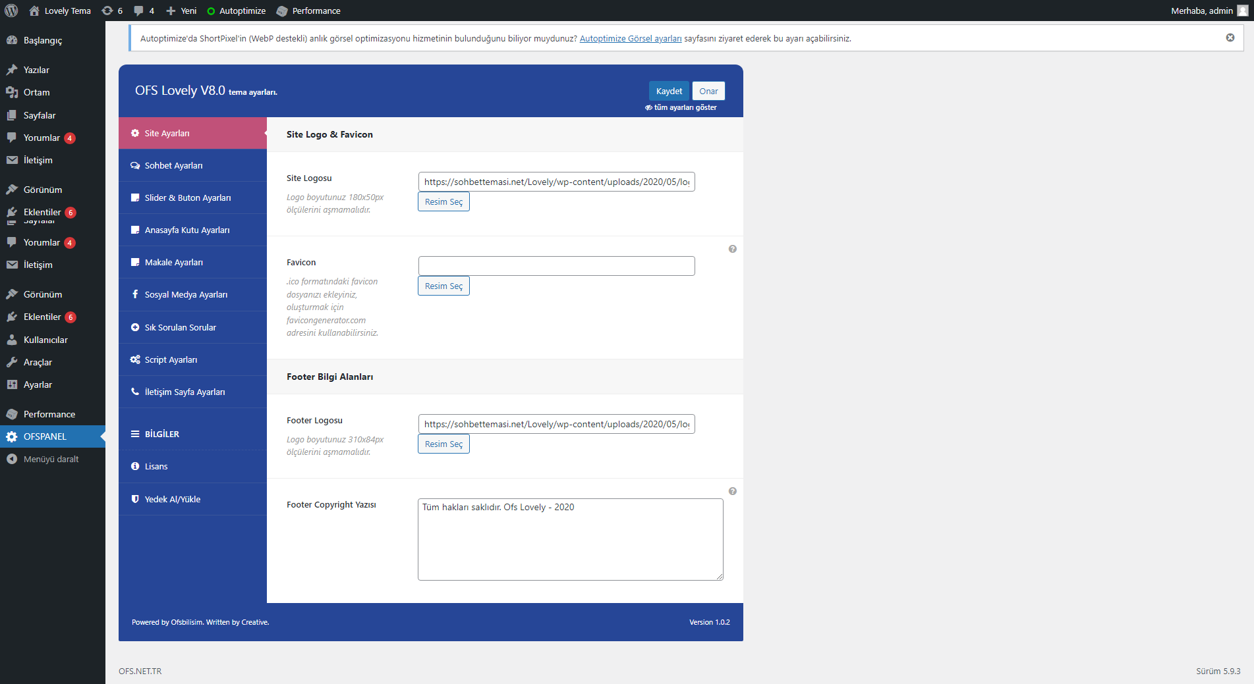Click help icon beside Footer Copyright Yazısı
Viewport: 1254px width, 684px height.
click(x=732, y=491)
